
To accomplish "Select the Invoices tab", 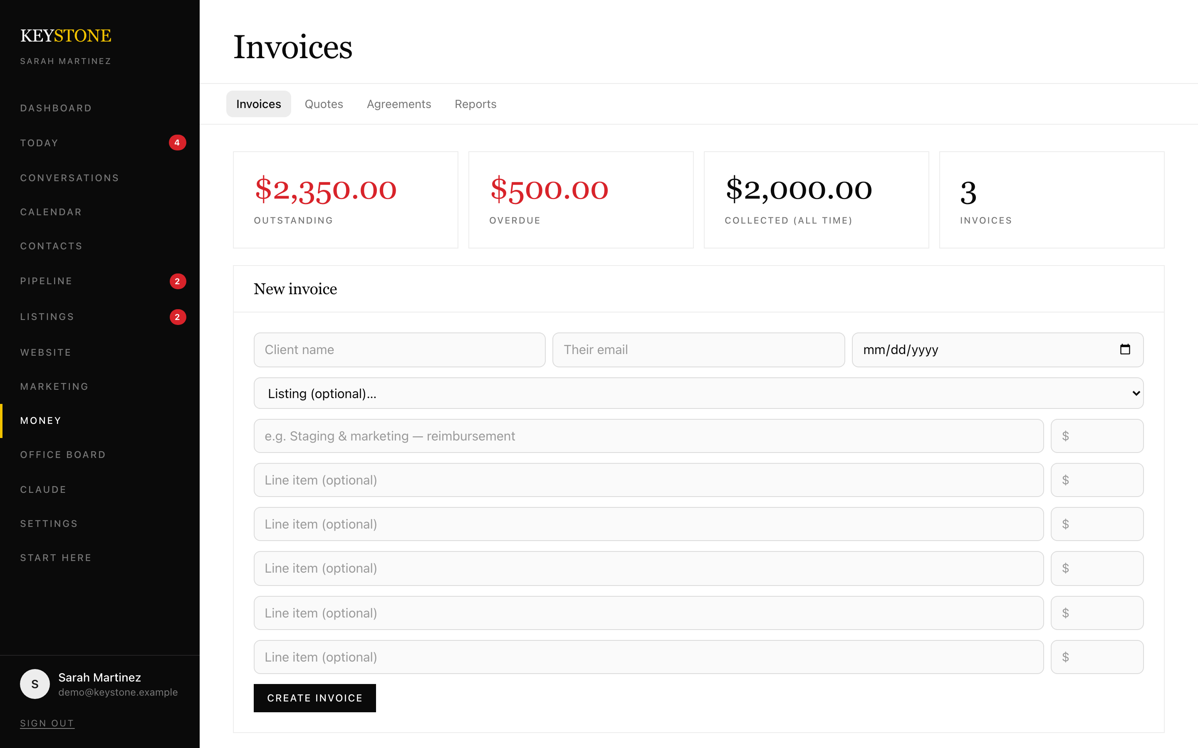I will point(258,104).
